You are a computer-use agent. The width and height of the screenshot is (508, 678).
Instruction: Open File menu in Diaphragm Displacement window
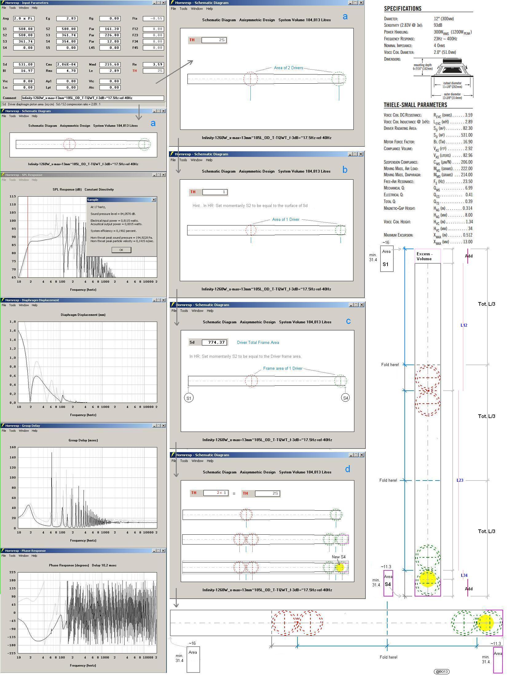[4, 305]
